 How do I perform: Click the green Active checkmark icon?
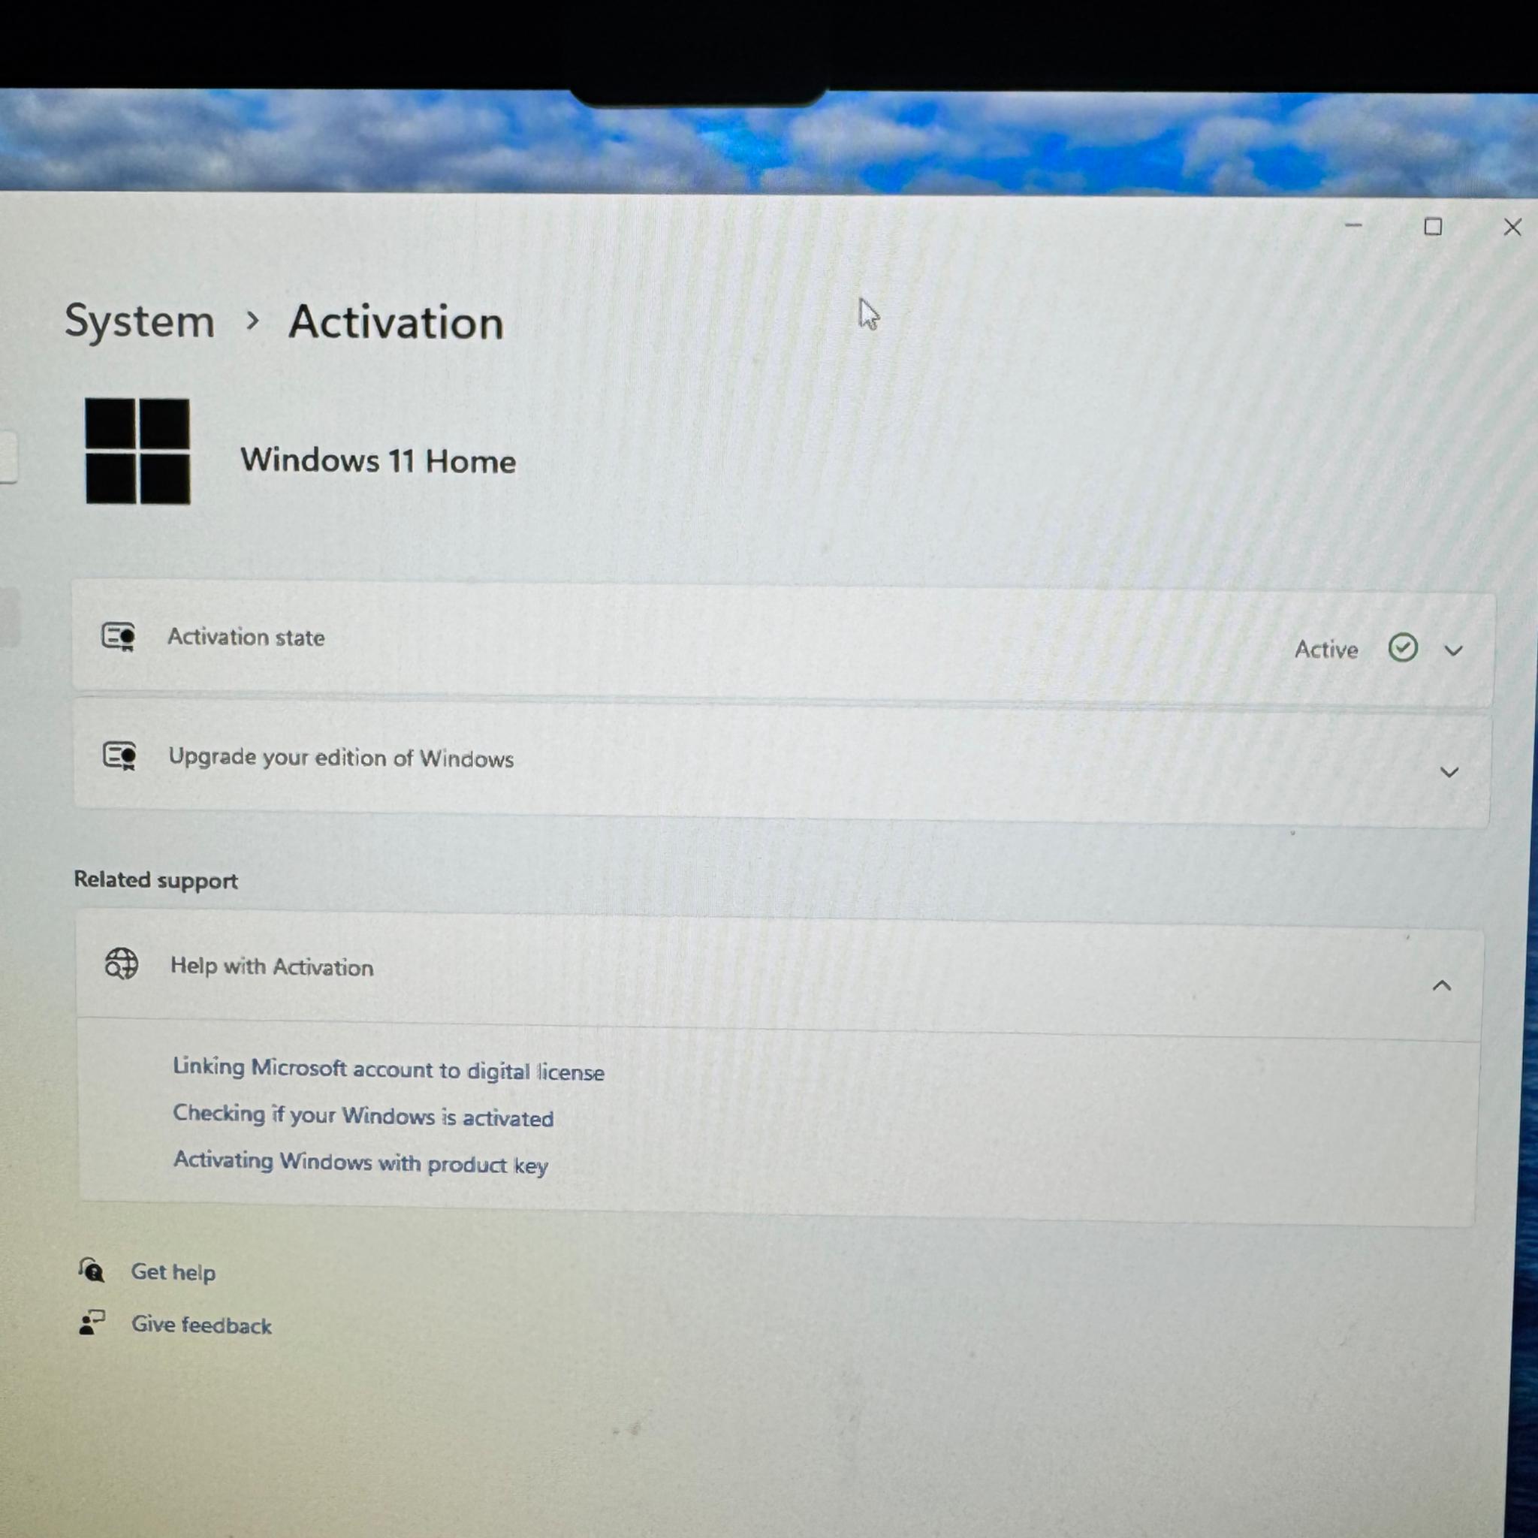pyautogui.click(x=1403, y=648)
